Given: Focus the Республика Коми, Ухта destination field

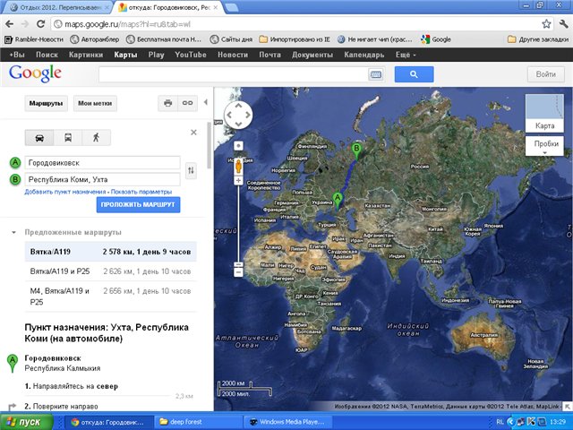Looking at the screenshot, I should pos(102,179).
